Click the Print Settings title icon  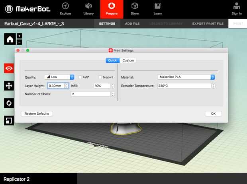coord(111,50)
